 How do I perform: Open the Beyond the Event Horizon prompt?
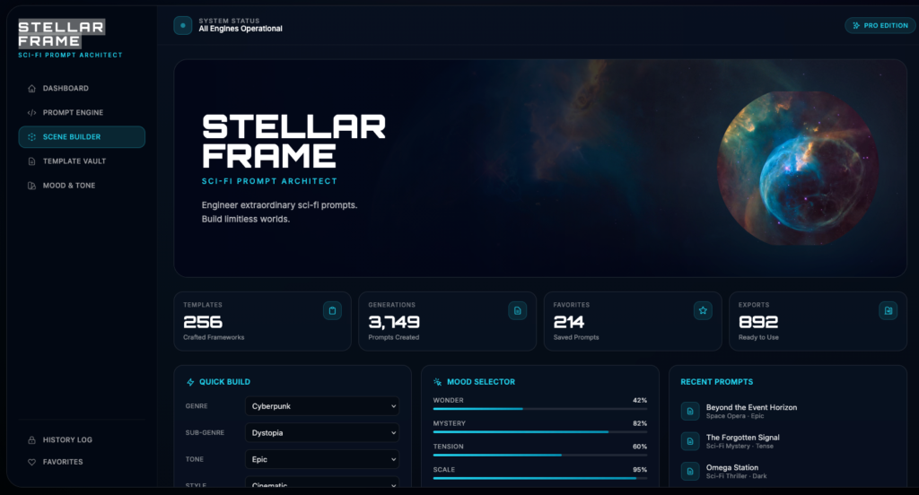[788, 412]
